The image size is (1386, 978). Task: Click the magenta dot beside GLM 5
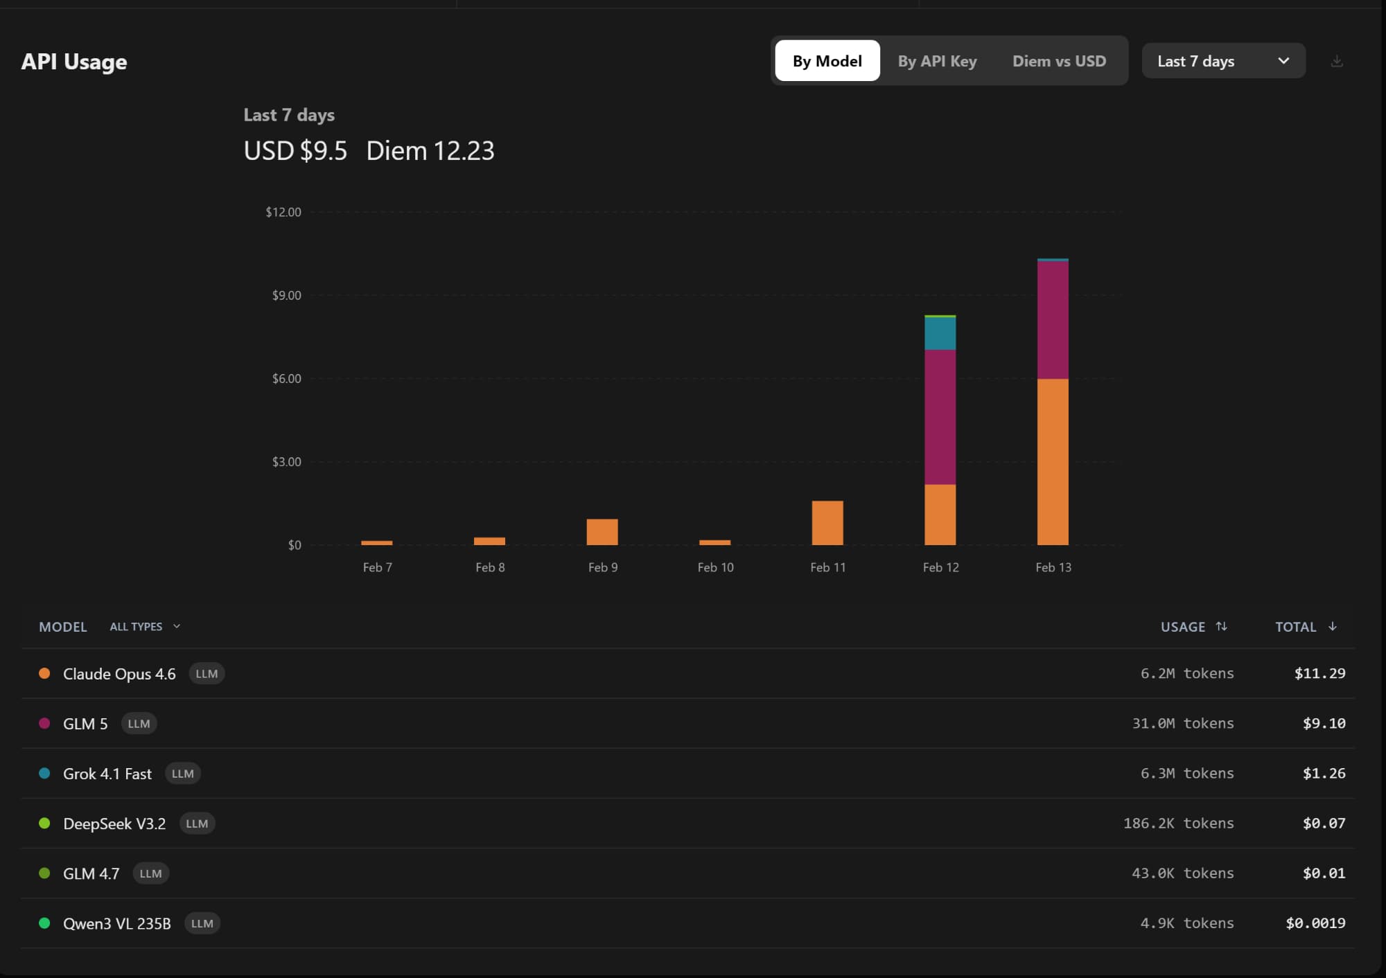(x=44, y=723)
